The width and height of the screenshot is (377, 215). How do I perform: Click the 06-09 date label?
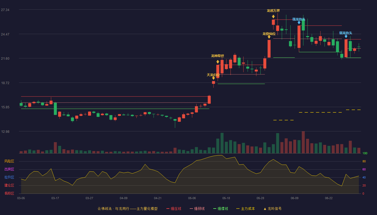[x=295, y=198]
